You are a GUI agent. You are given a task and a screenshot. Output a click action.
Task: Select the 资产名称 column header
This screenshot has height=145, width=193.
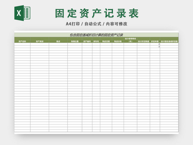pos(22,40)
